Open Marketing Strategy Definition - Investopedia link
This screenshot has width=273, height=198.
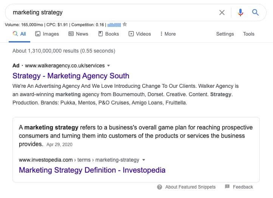92,170
